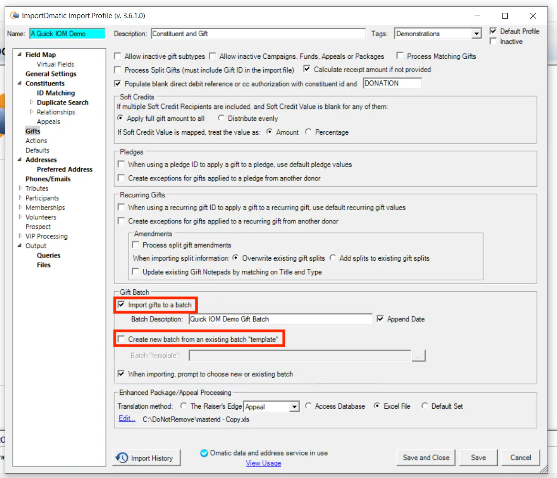This screenshot has width=557, height=478.
Task: Choose Access Database as translation method
Action: pyautogui.click(x=310, y=406)
